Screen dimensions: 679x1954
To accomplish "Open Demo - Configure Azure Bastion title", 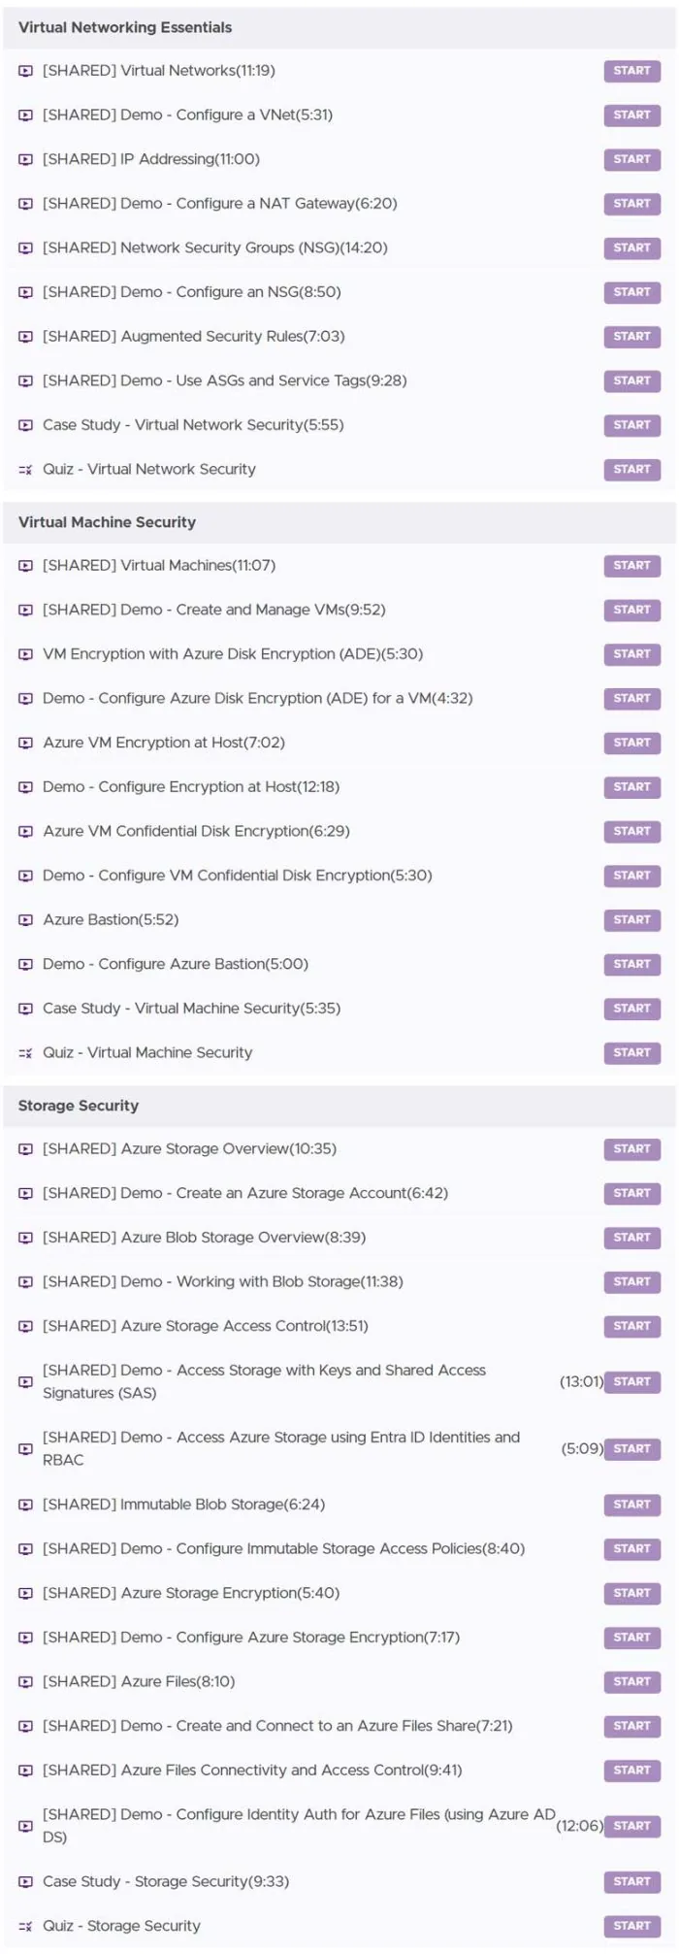I will point(176,965).
